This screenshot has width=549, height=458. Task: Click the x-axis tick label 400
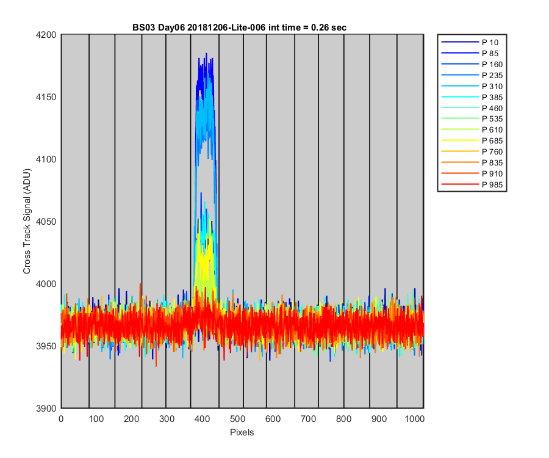pos(202,419)
